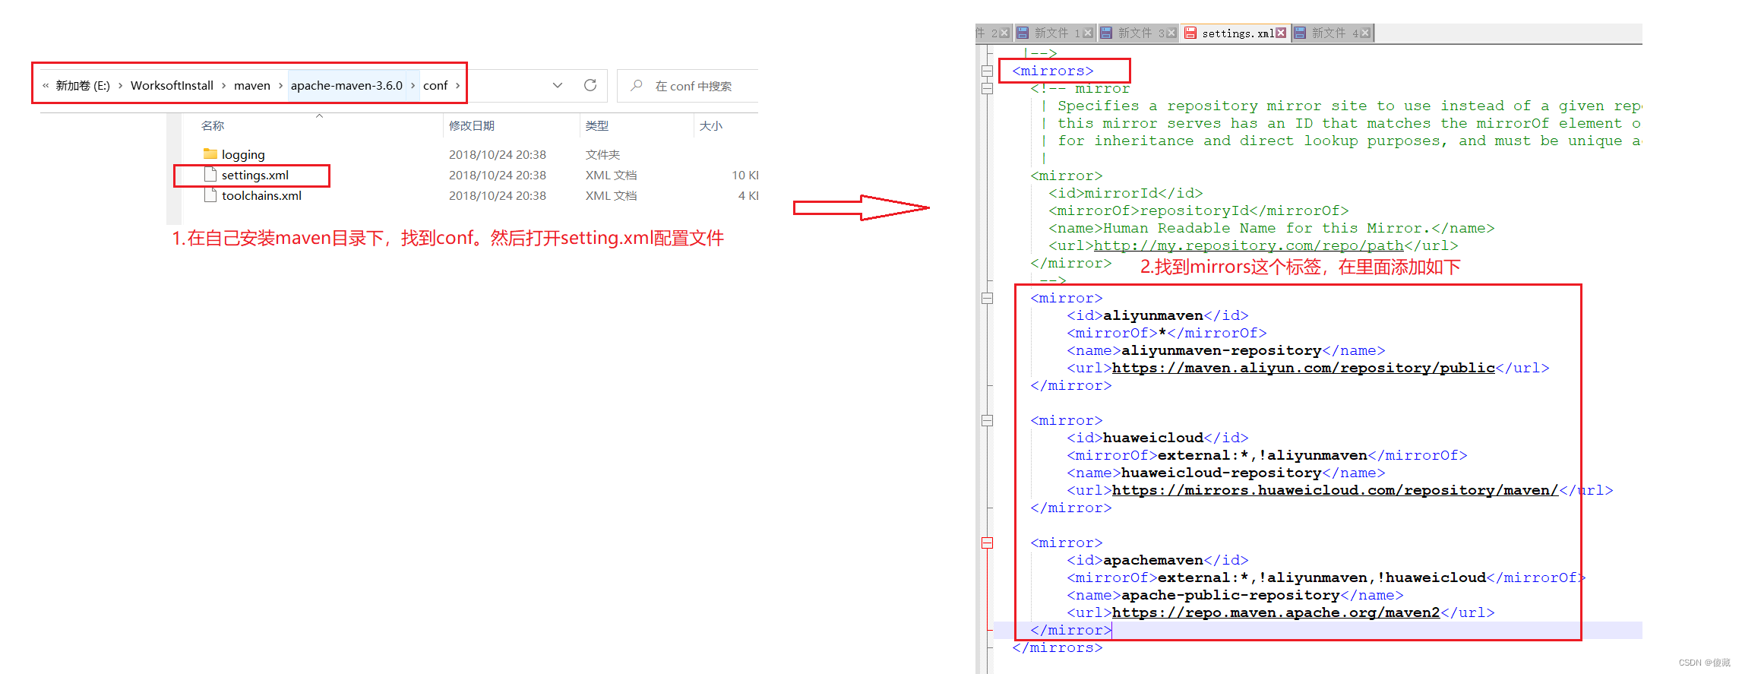Open the my.repository.com/repo/path commented link

pos(1249,245)
